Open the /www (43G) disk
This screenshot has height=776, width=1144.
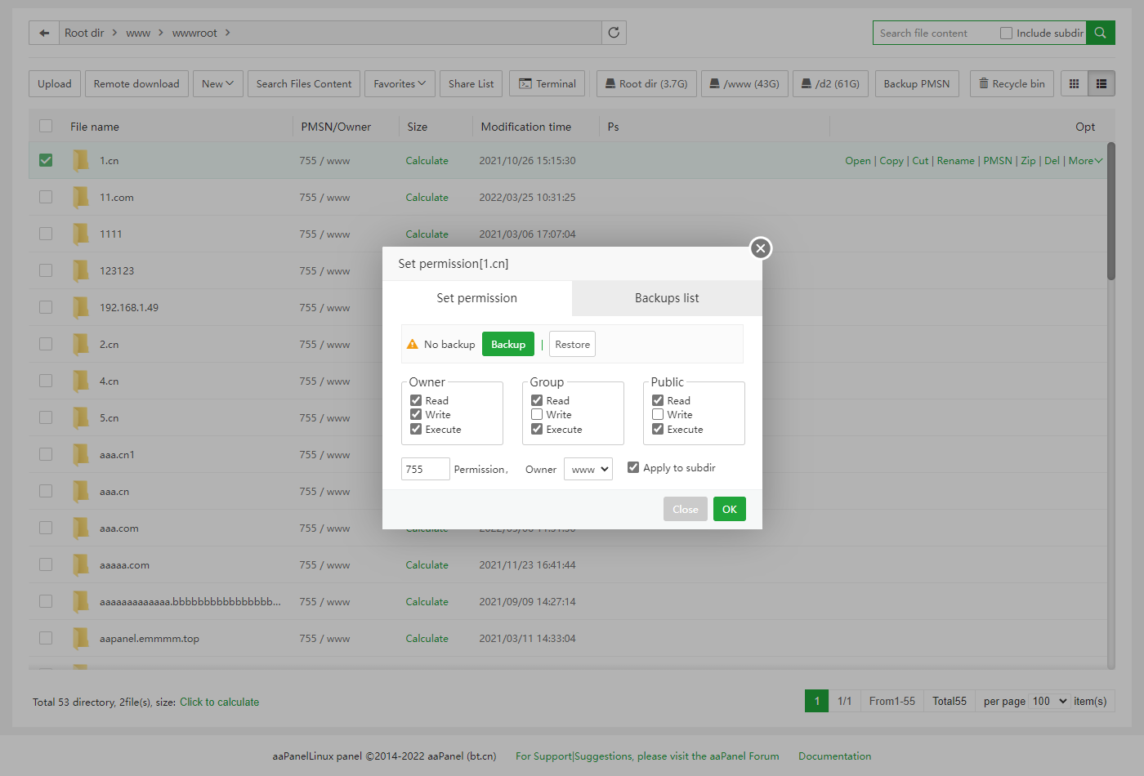pos(744,83)
